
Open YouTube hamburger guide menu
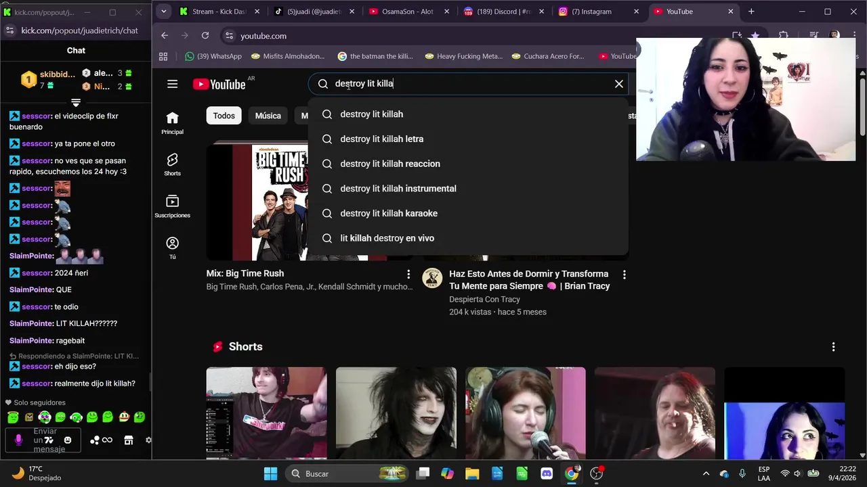tap(172, 84)
